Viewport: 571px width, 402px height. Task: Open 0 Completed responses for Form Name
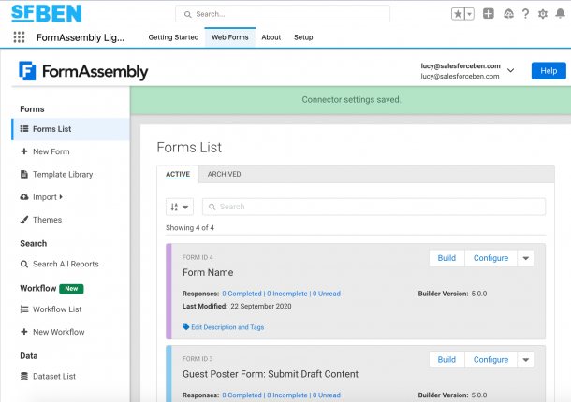242,294
